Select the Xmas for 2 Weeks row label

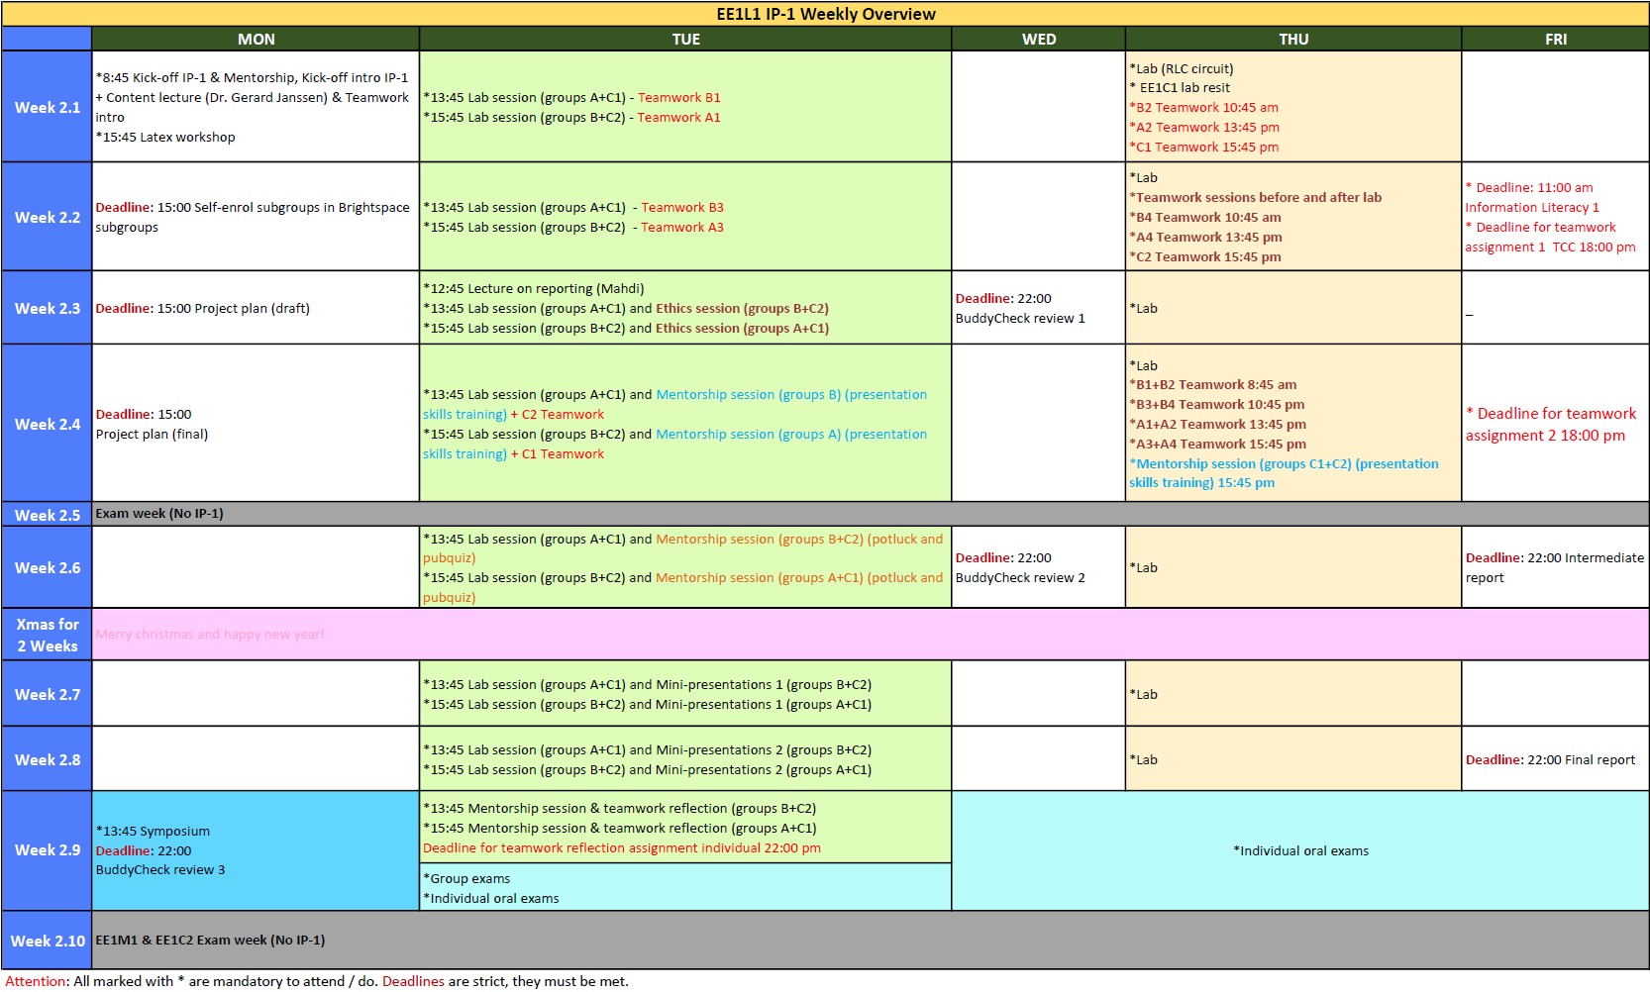(47, 635)
